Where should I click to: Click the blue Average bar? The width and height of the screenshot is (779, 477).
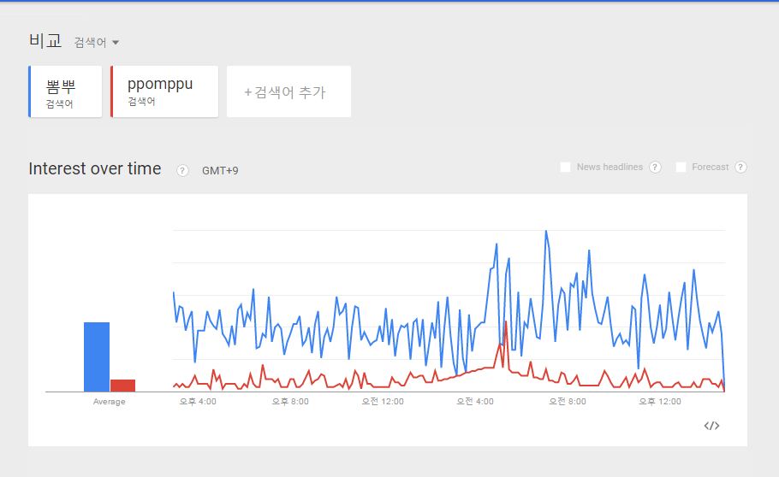(x=97, y=356)
